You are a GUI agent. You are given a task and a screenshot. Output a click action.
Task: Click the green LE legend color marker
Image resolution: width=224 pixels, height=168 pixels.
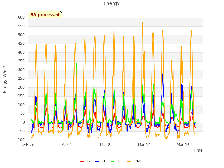point(113,162)
